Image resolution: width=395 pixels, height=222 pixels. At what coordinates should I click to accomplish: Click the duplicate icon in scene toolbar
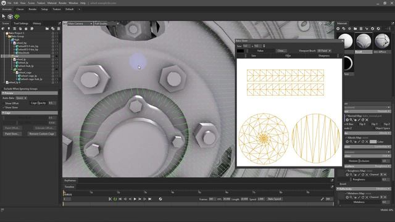[53, 29]
